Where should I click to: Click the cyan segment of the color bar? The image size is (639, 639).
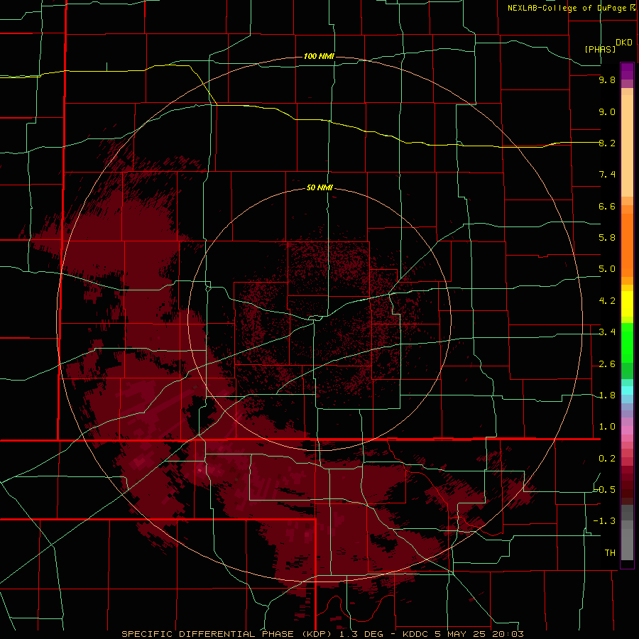pyautogui.click(x=627, y=390)
